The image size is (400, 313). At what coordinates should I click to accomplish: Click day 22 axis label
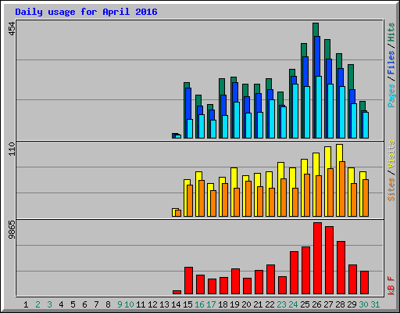270,304
